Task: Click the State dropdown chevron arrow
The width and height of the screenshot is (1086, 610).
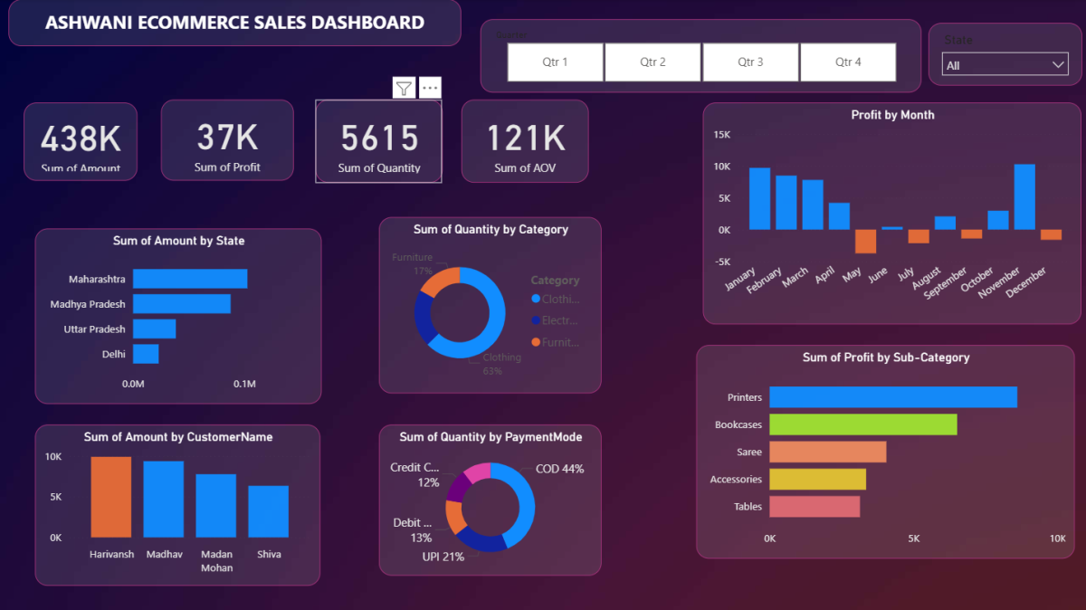Action: [1058, 65]
